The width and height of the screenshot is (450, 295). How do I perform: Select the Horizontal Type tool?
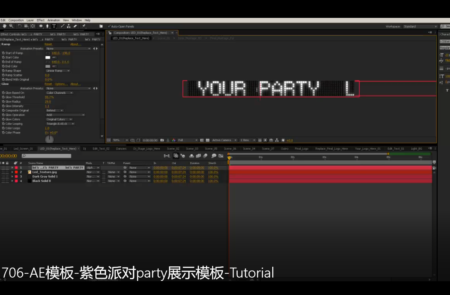(54, 26)
